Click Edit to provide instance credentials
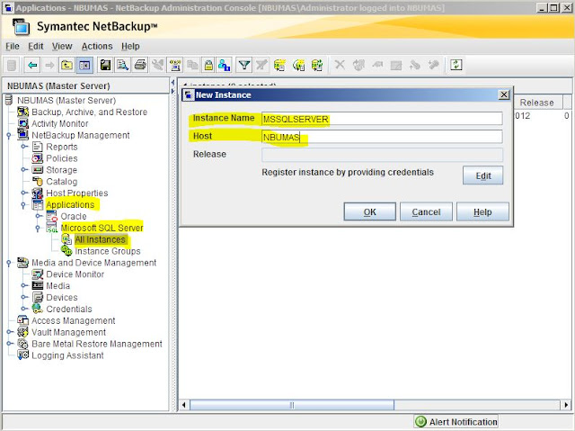 (483, 175)
